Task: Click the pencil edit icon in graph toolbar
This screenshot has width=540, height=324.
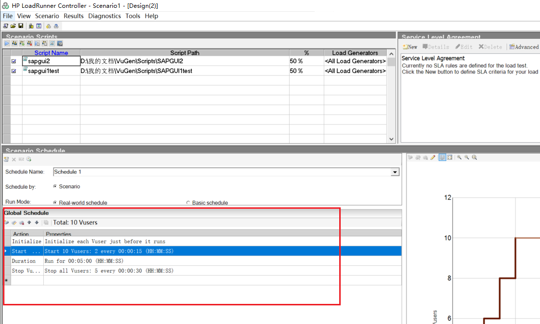Action: tap(433, 157)
